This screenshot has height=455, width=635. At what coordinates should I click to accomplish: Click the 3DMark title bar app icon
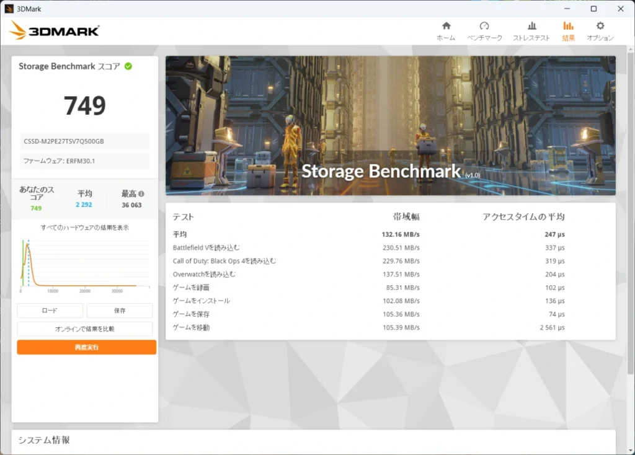coord(9,9)
